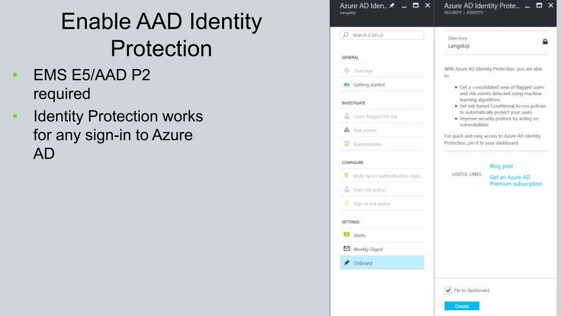Viewport: 562px width, 316px height.
Task: Click the Vulnerabilities shield icon
Action: [347, 143]
